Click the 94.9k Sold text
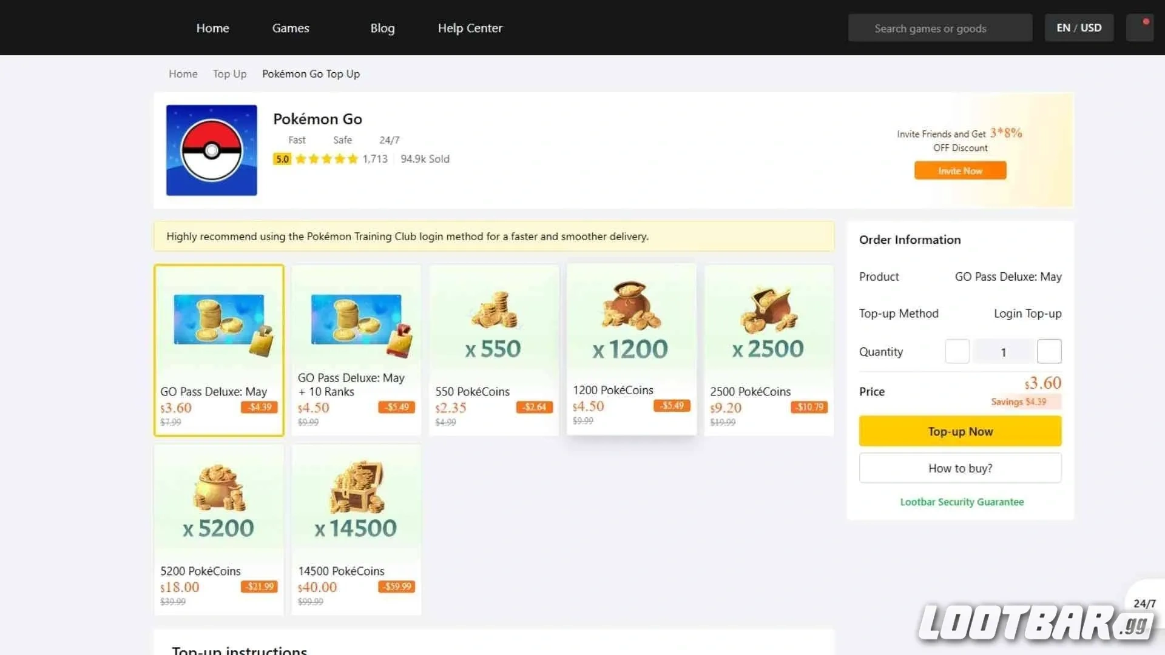Viewport: 1165px width, 655px height. (x=425, y=159)
